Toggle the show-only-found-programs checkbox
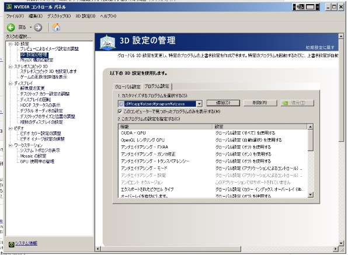The image size is (348, 255). pyautogui.click(x=120, y=111)
